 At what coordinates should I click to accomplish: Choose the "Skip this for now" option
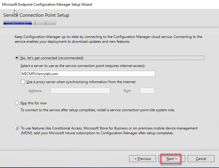click(x=17, y=103)
